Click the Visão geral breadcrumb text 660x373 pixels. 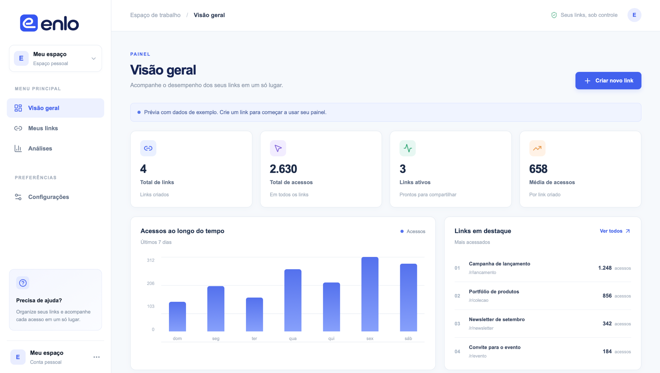point(209,15)
